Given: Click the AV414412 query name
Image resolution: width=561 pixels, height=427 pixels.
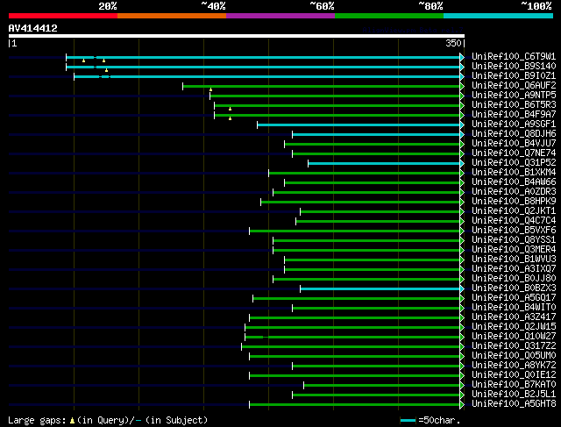Looking at the screenshot, I should (x=33, y=28).
